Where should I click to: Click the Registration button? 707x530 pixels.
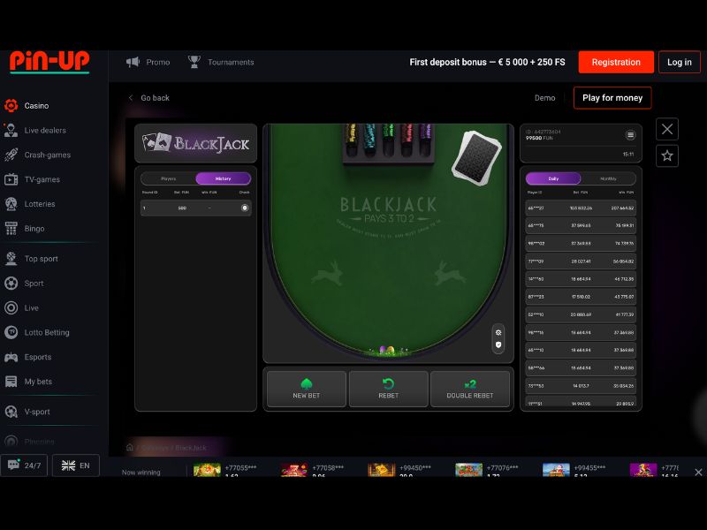616,62
